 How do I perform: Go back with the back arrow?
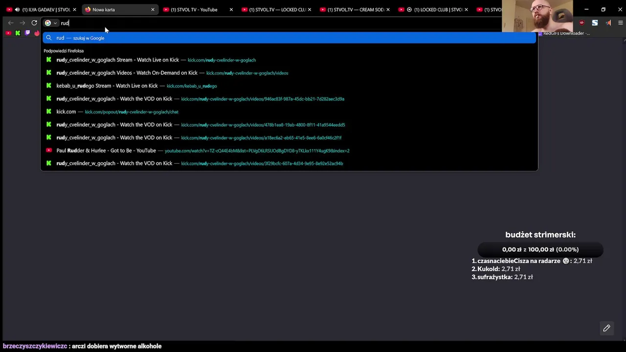[11, 23]
